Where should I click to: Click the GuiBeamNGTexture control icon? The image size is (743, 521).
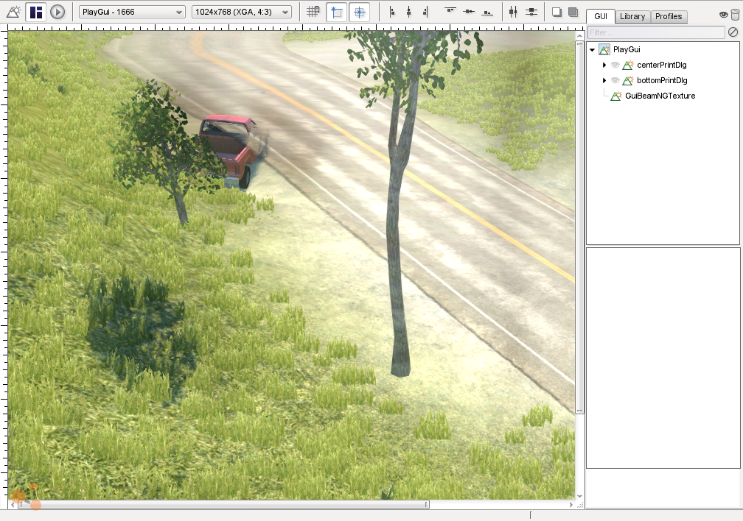(616, 96)
